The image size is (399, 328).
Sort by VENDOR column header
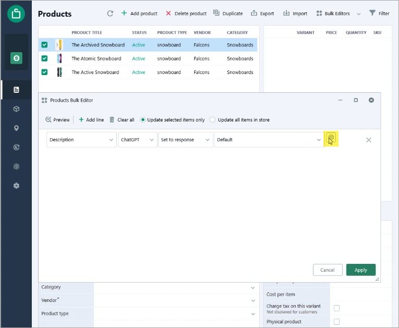point(202,32)
